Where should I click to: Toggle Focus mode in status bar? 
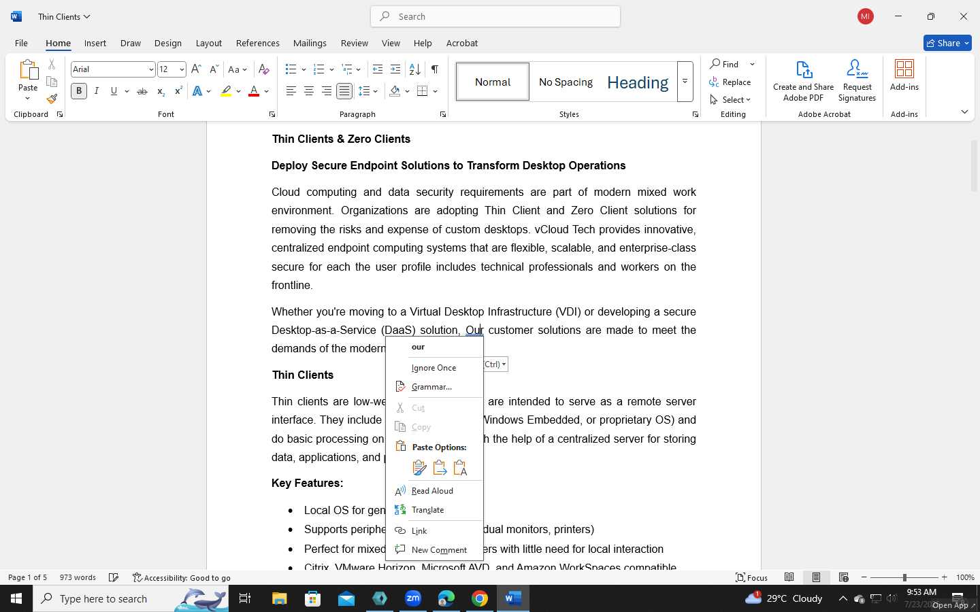pyautogui.click(x=752, y=577)
